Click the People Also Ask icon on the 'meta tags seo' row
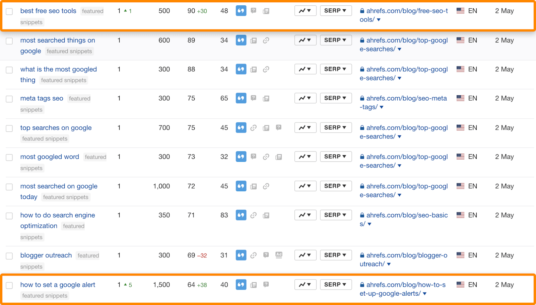 tap(254, 98)
